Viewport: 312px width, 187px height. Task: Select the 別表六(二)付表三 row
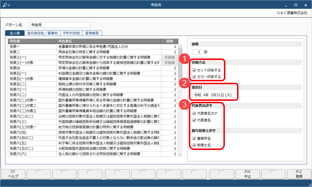tap(93, 111)
